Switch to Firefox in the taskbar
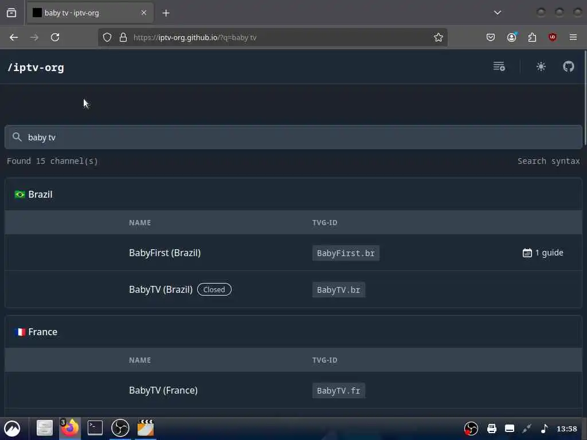Viewport: 587px width, 440px height. (69, 428)
